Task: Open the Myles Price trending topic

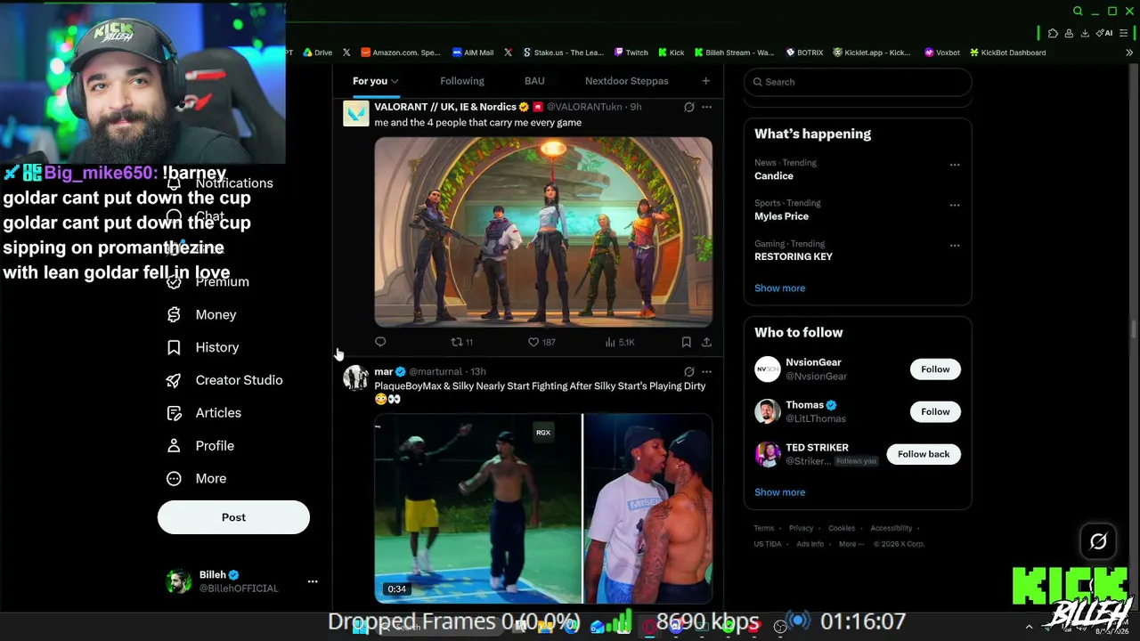Action: pos(782,216)
